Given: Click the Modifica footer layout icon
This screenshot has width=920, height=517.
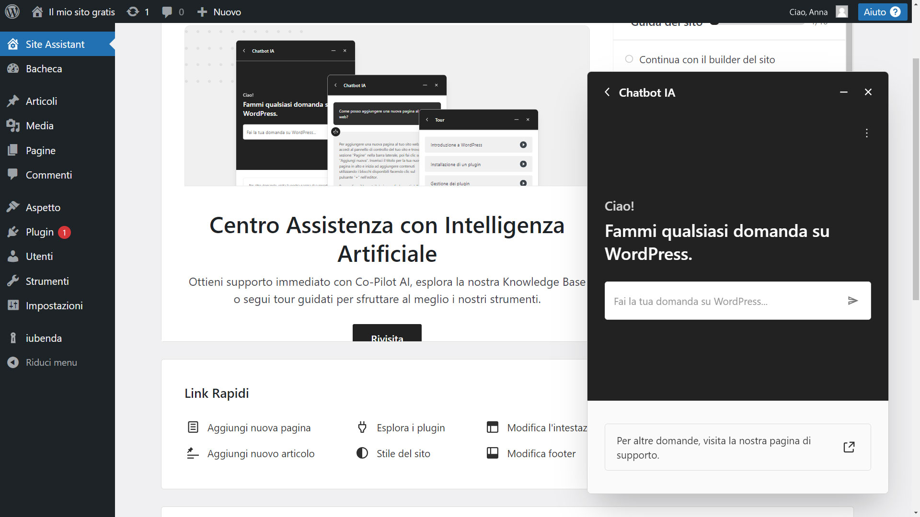Looking at the screenshot, I should click(x=493, y=453).
